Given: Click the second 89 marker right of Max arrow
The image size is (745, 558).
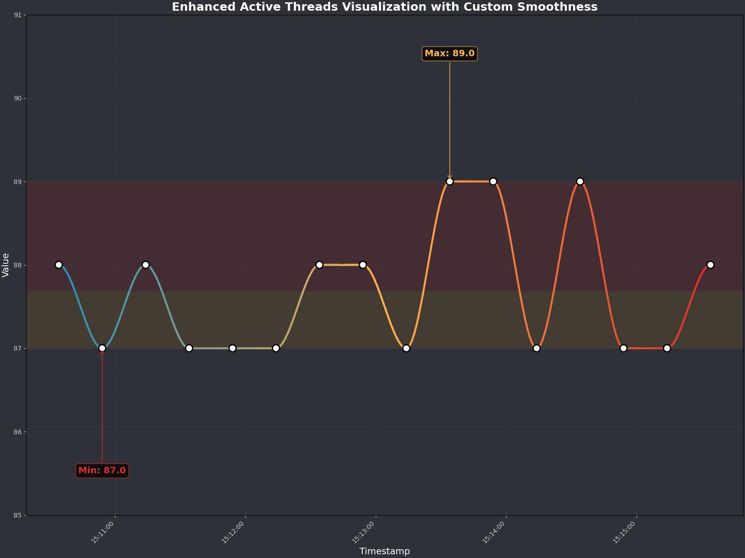Looking at the screenshot, I should pos(493,181).
